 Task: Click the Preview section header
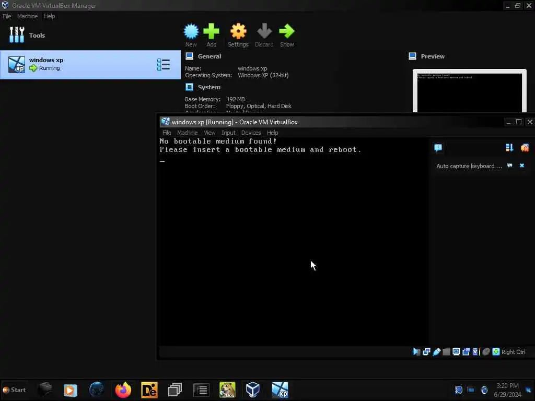pyautogui.click(x=427, y=56)
